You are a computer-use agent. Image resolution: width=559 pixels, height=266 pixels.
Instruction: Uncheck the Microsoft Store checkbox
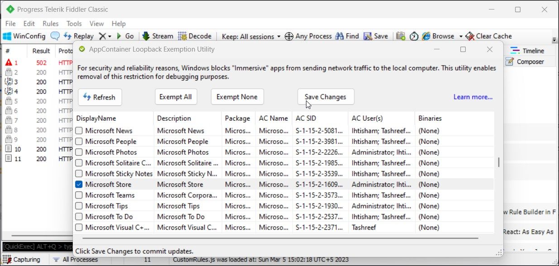[79, 185]
